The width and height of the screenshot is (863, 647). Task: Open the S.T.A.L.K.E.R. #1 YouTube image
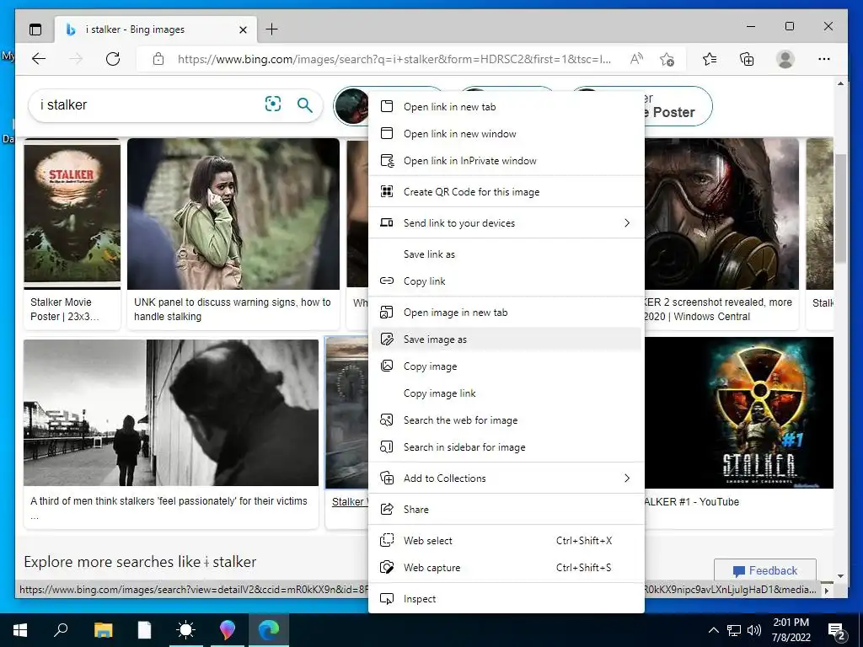coord(738,413)
